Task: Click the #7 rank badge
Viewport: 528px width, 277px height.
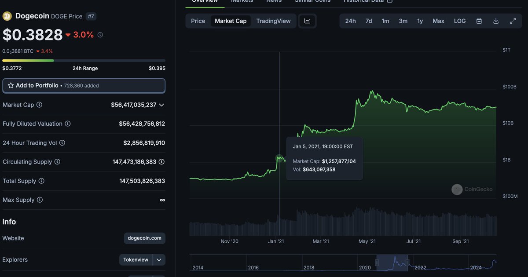Action: pos(91,16)
